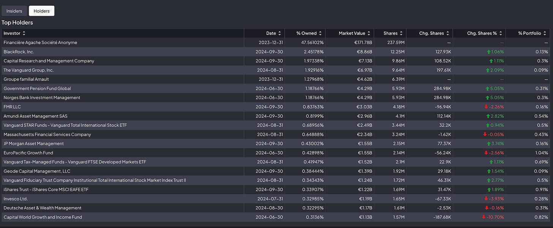
Task: Click Vanguard Total International Stock ETF row name
Action: [65, 125]
